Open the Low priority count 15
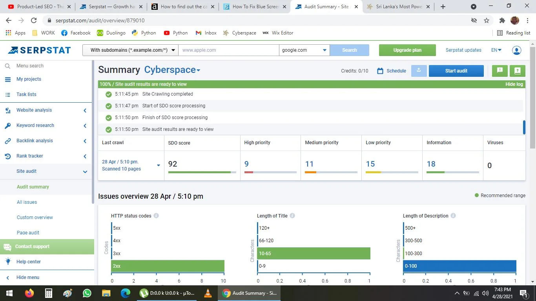The width and height of the screenshot is (536, 301). pyautogui.click(x=370, y=164)
